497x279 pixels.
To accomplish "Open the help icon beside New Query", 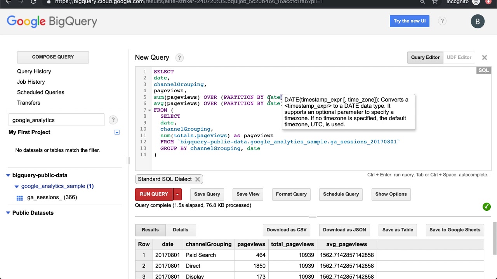I will pos(179,58).
